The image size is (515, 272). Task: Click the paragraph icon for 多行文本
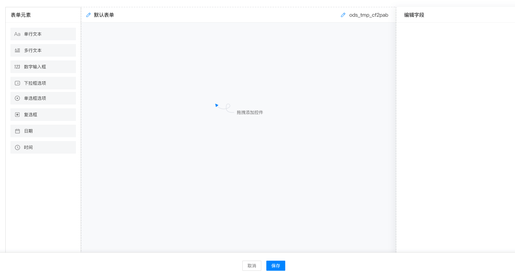pos(17,50)
